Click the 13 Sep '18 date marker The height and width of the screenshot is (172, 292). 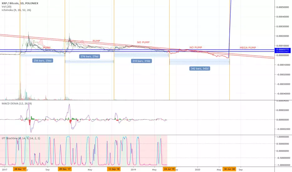114,169
